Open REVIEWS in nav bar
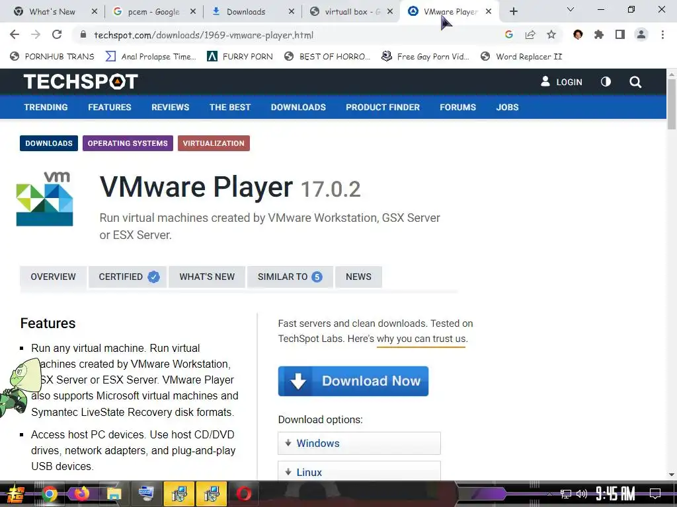Image resolution: width=677 pixels, height=507 pixels. click(x=170, y=107)
